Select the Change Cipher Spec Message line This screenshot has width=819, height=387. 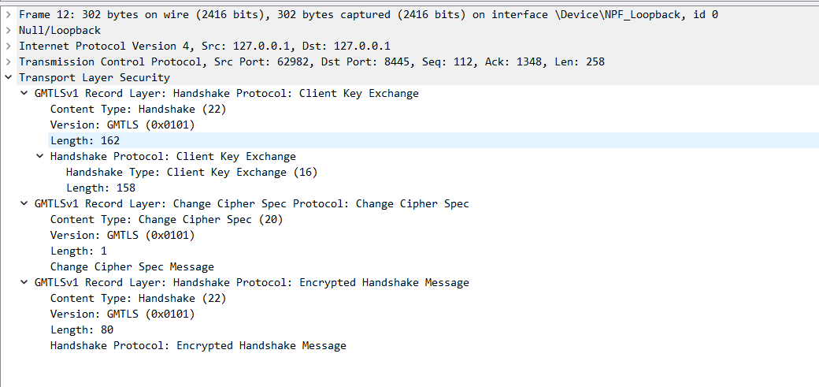(132, 266)
